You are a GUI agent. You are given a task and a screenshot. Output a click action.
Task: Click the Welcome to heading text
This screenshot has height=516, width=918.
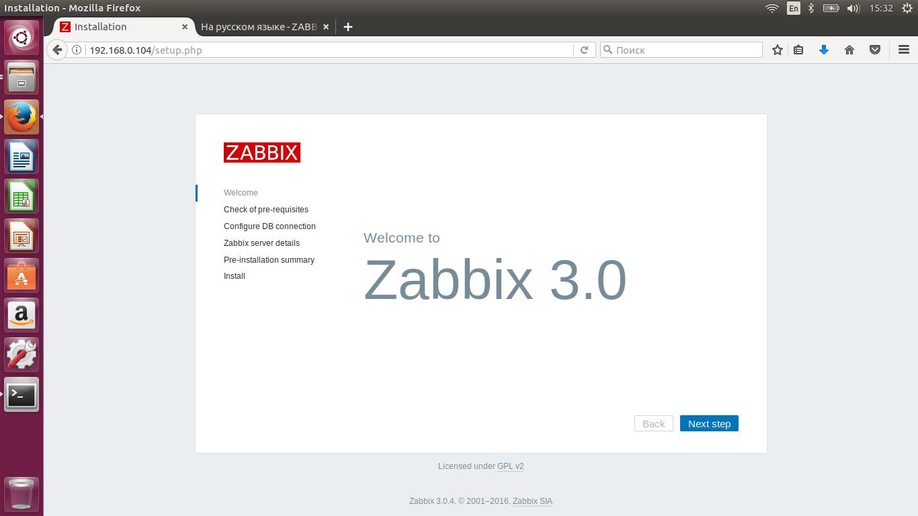(x=402, y=238)
